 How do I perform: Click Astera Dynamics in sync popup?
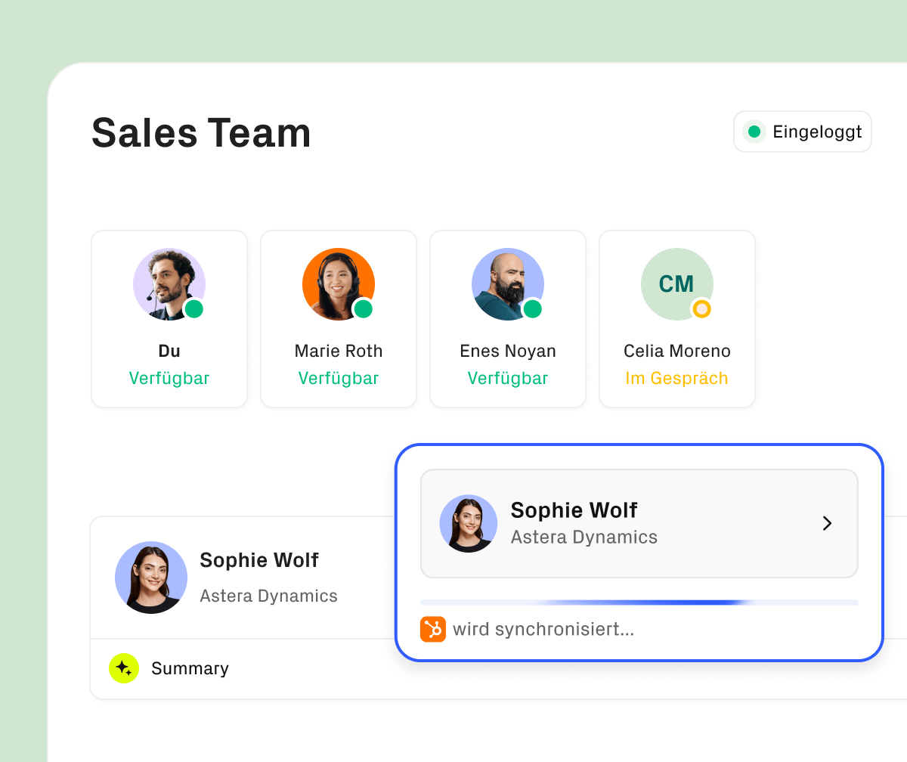[584, 537]
